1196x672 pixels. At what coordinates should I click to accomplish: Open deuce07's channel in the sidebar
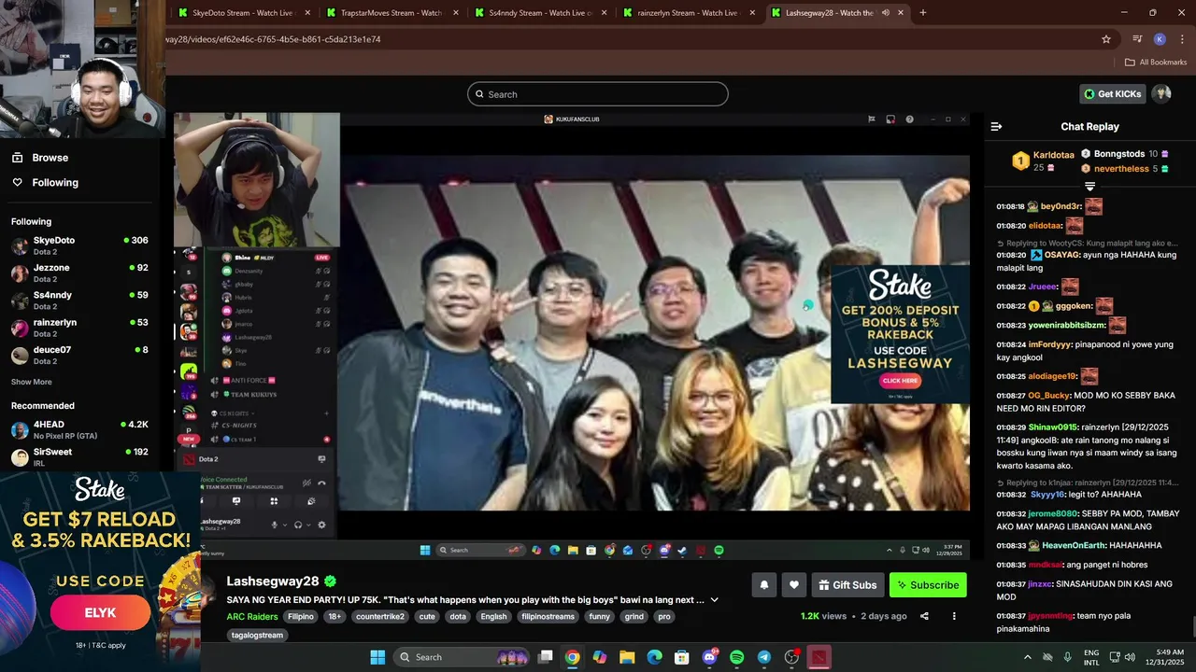[79, 355]
